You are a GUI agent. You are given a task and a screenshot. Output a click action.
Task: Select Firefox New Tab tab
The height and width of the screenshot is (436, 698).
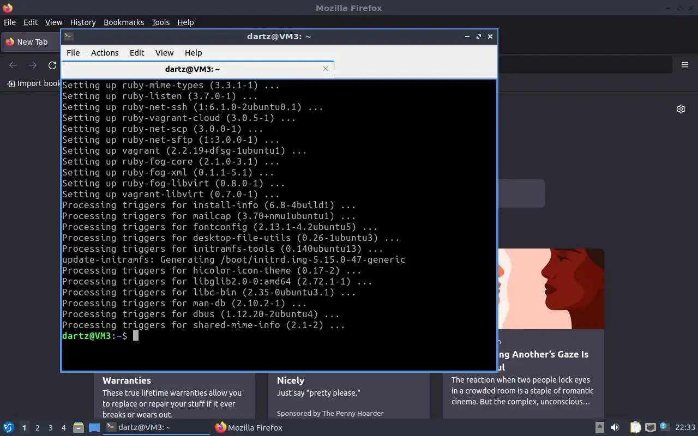(x=32, y=42)
